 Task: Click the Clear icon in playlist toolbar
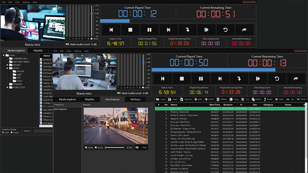[x=276, y=99]
